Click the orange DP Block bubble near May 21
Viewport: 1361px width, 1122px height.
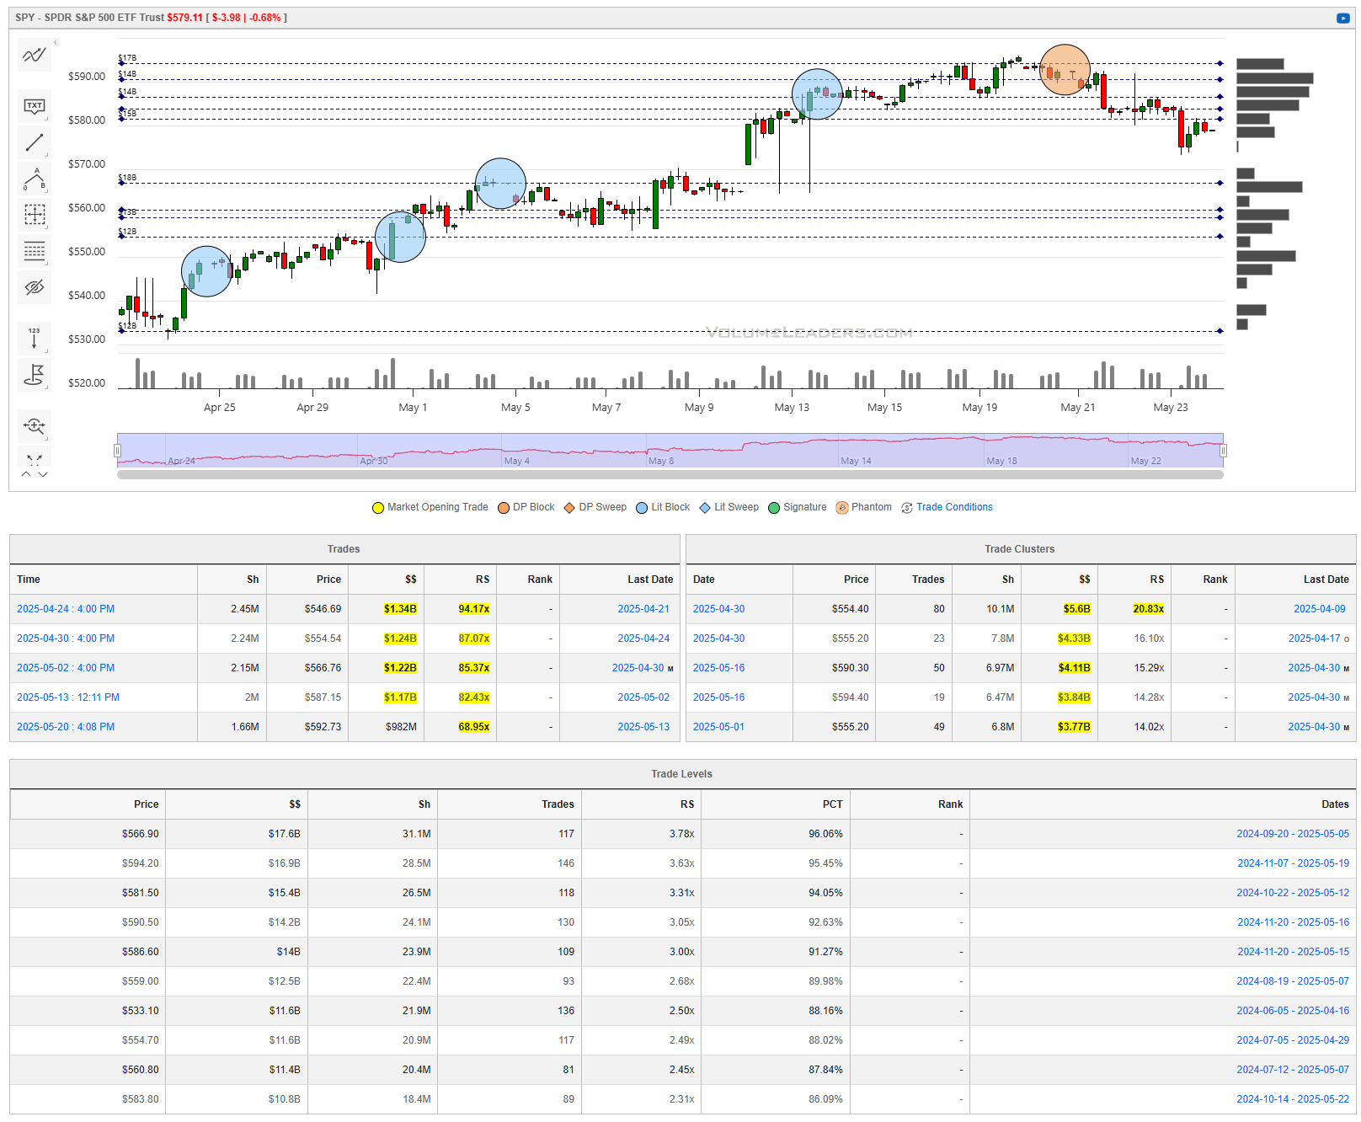[x=1065, y=70]
